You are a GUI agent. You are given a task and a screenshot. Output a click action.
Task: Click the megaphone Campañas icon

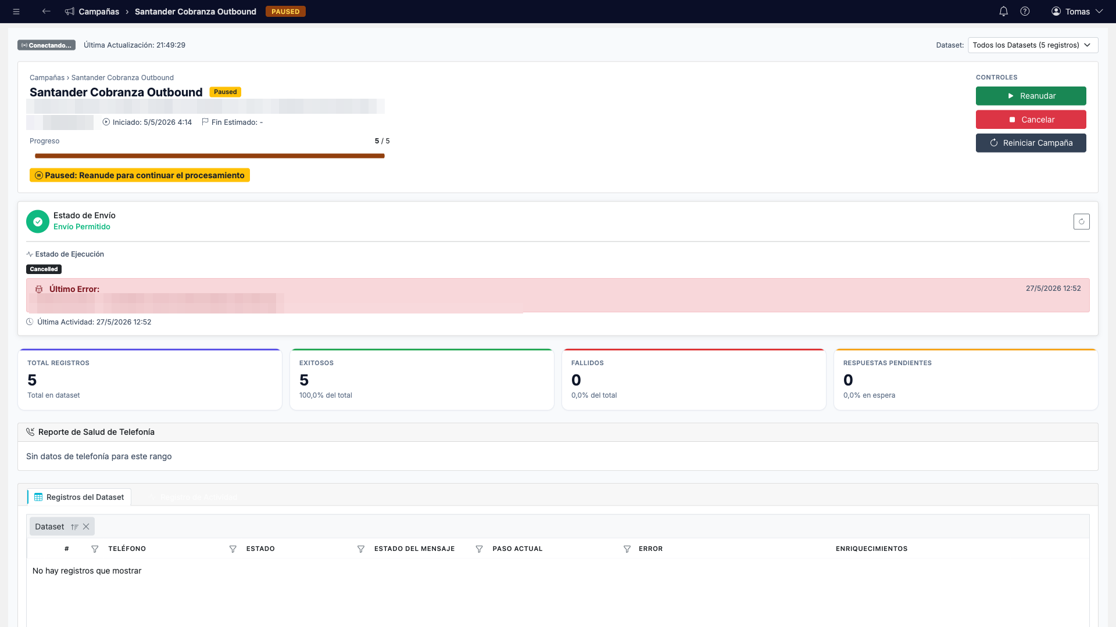(x=70, y=12)
